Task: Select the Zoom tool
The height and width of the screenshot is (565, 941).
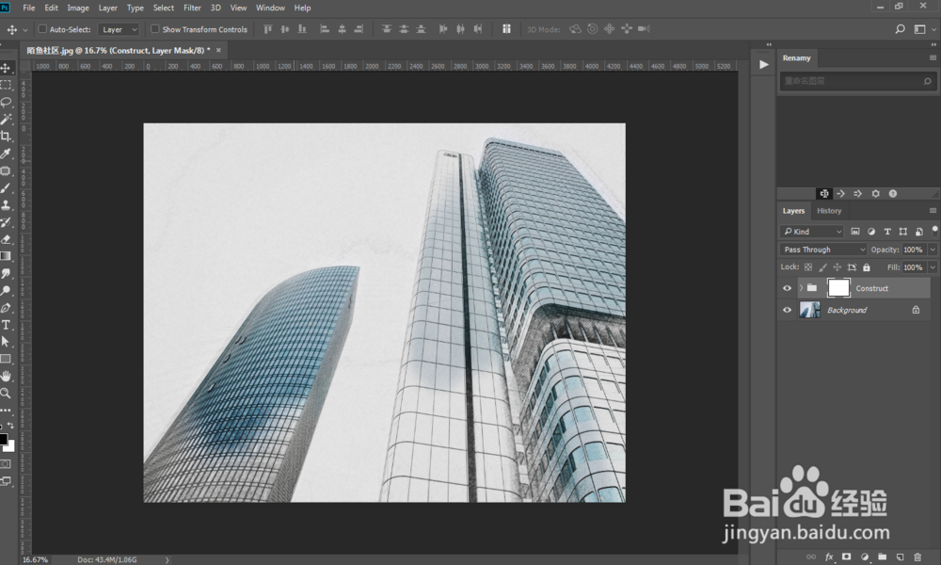Action: tap(6, 394)
